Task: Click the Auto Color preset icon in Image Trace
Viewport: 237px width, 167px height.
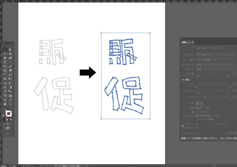Action: point(198,48)
